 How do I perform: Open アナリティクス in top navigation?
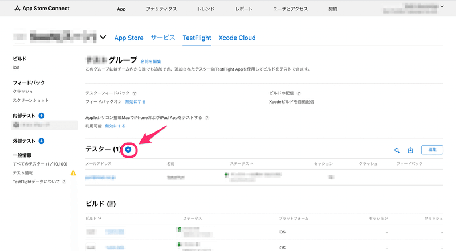point(161,9)
